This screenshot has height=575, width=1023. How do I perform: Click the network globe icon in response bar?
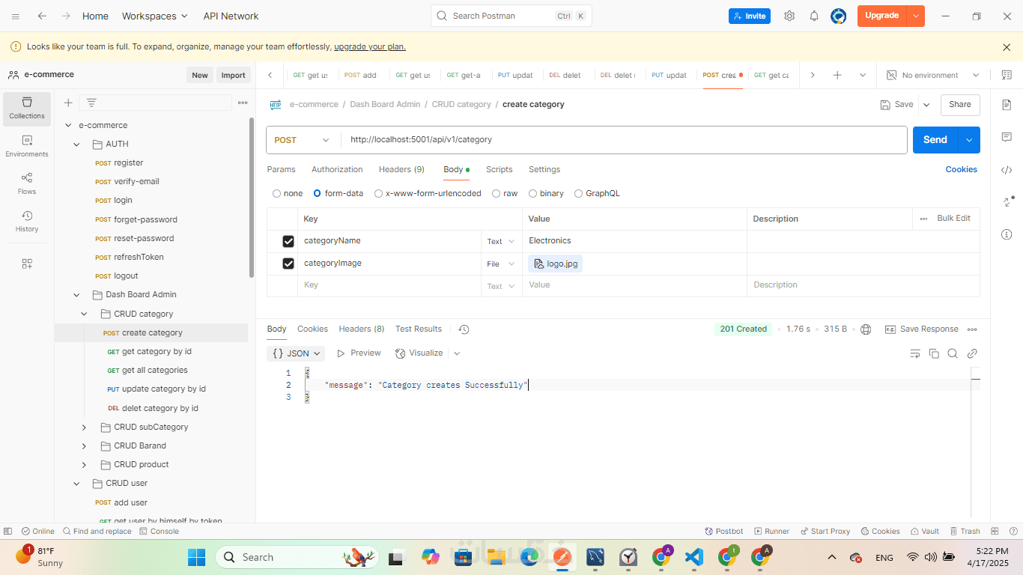(866, 329)
